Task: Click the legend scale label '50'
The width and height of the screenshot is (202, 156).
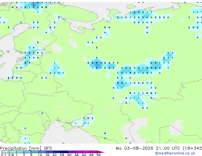Action: pos(98,155)
